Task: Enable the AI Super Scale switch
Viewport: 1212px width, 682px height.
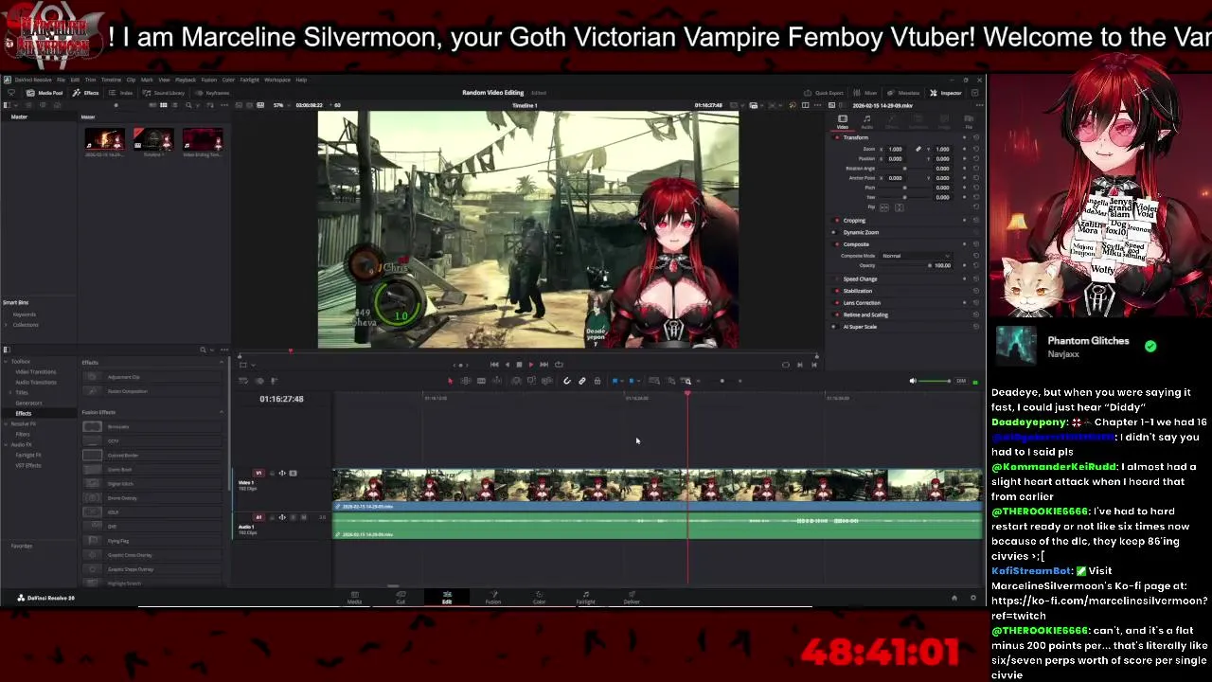Action: pyautogui.click(x=837, y=327)
